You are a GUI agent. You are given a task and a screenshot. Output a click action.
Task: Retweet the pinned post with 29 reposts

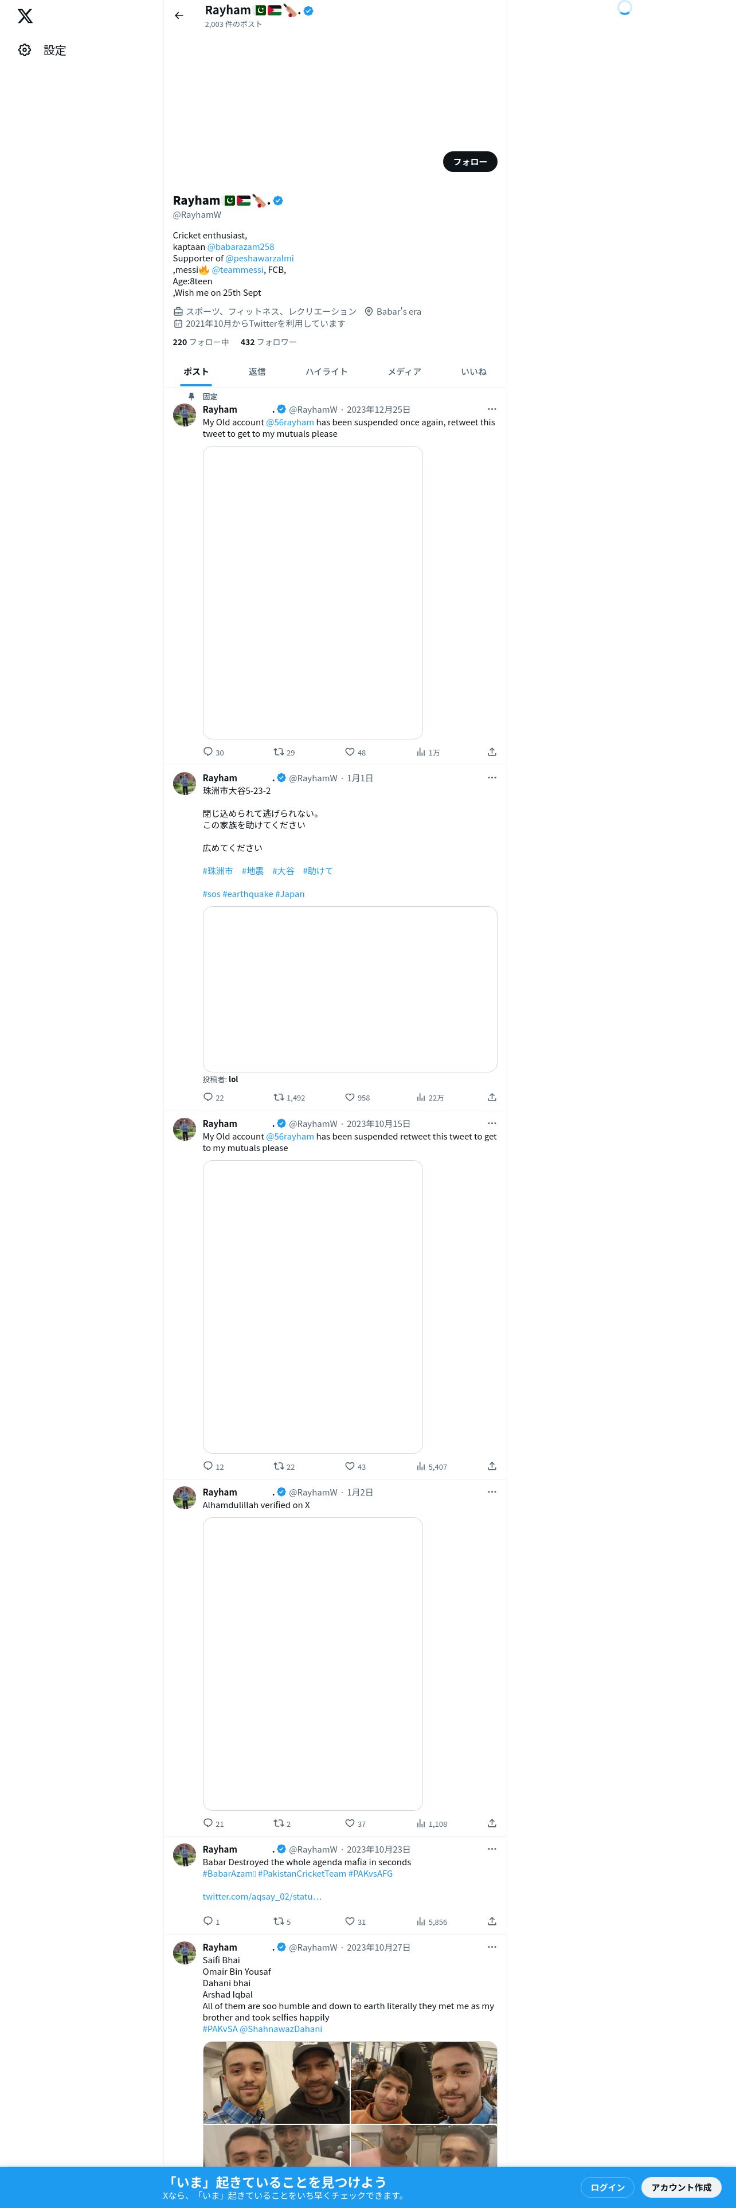pos(279,751)
